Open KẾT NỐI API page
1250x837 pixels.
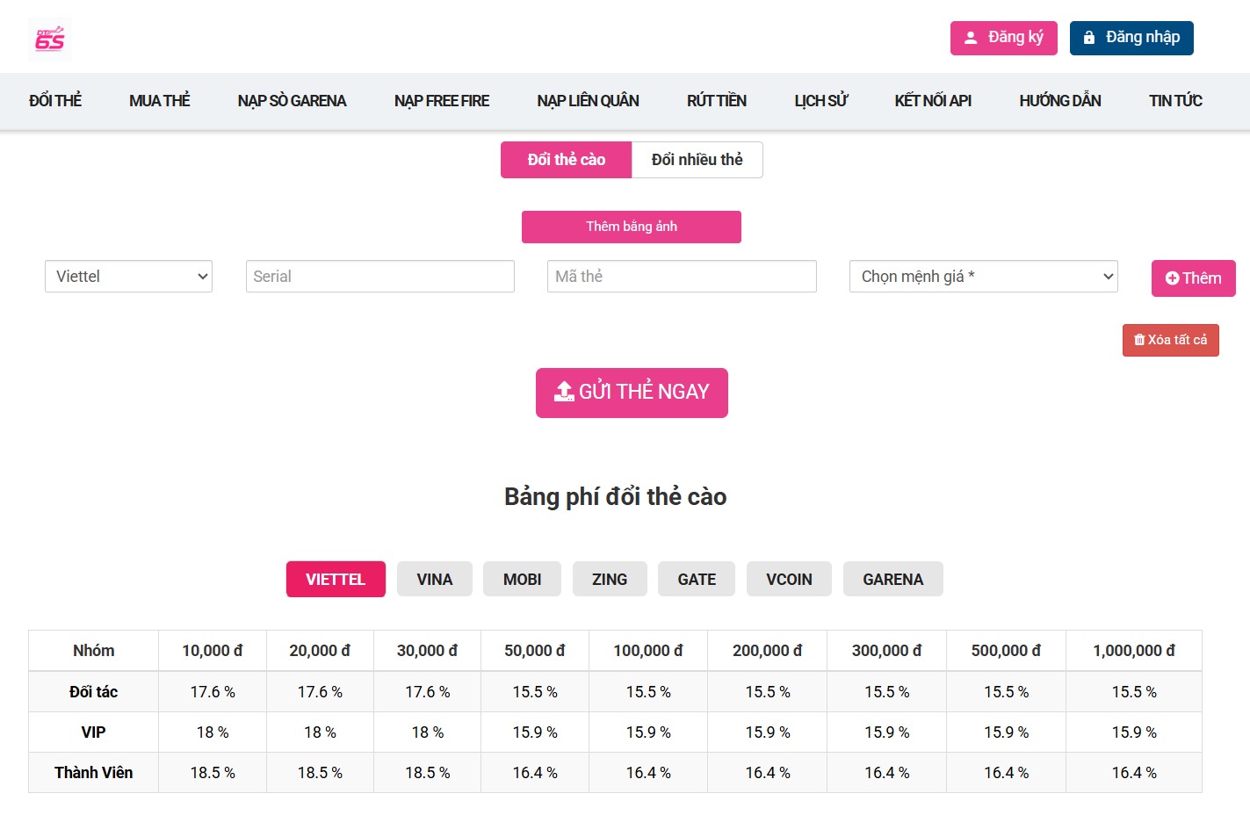[932, 101]
